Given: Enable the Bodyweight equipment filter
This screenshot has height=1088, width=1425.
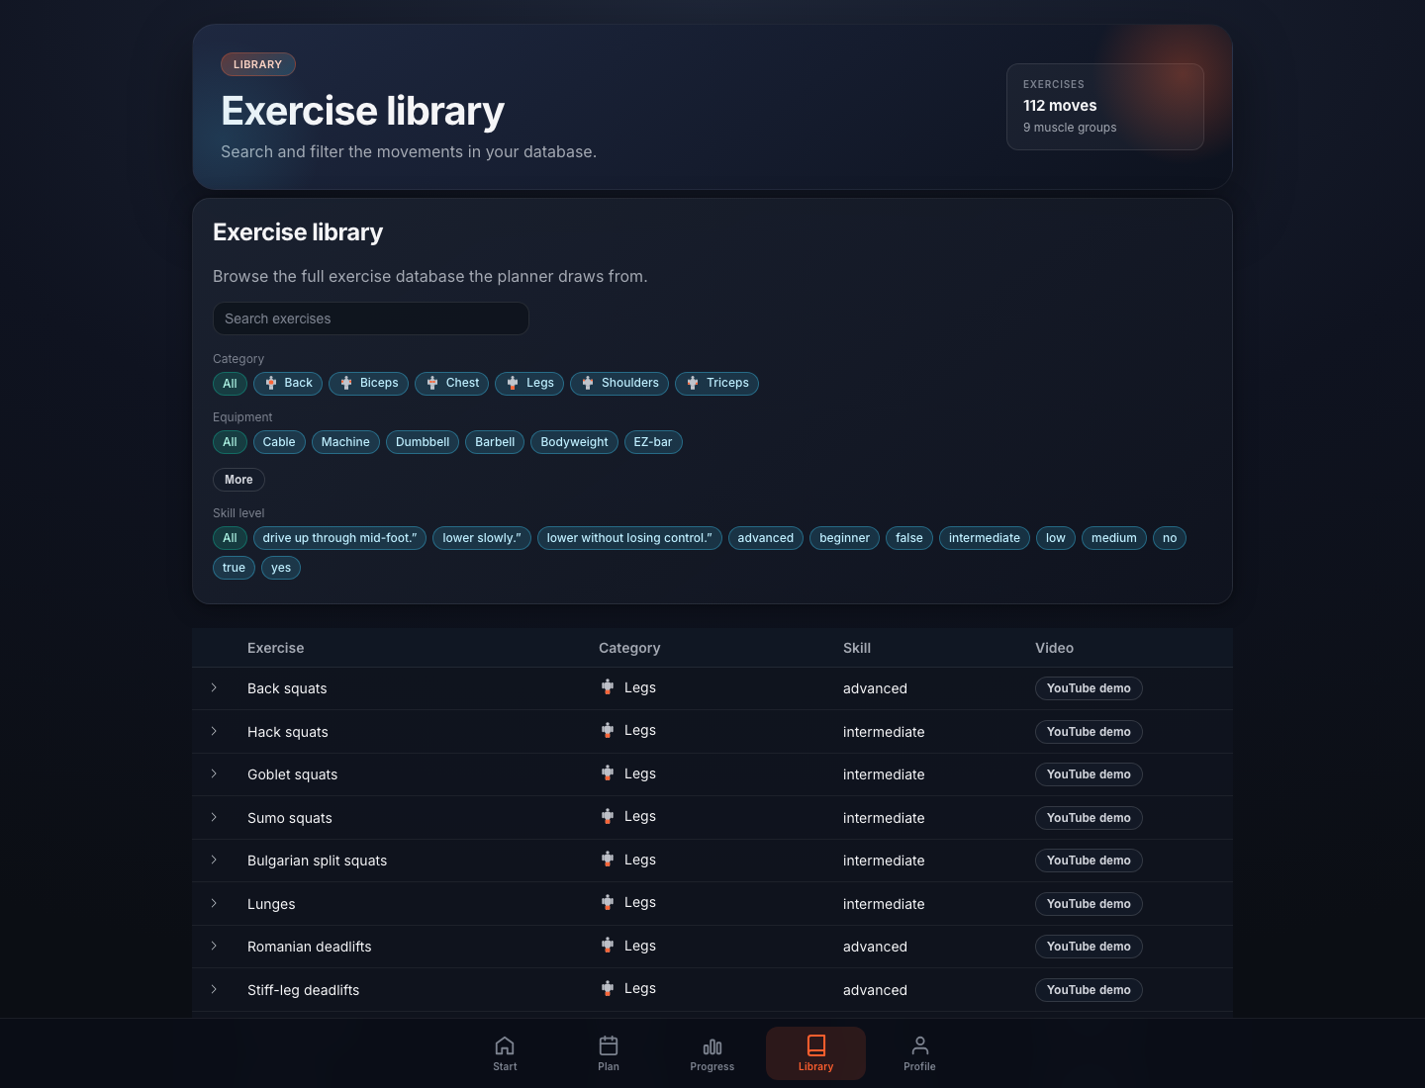Looking at the screenshot, I should pyautogui.click(x=574, y=442).
